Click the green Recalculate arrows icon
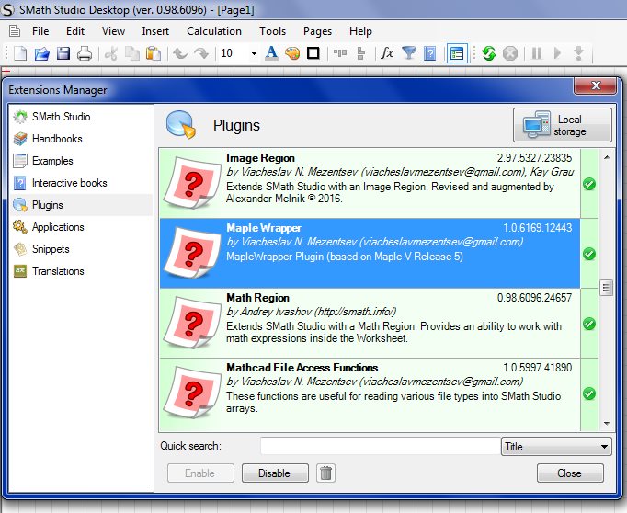Image resolution: width=627 pixels, height=513 pixels. point(488,53)
